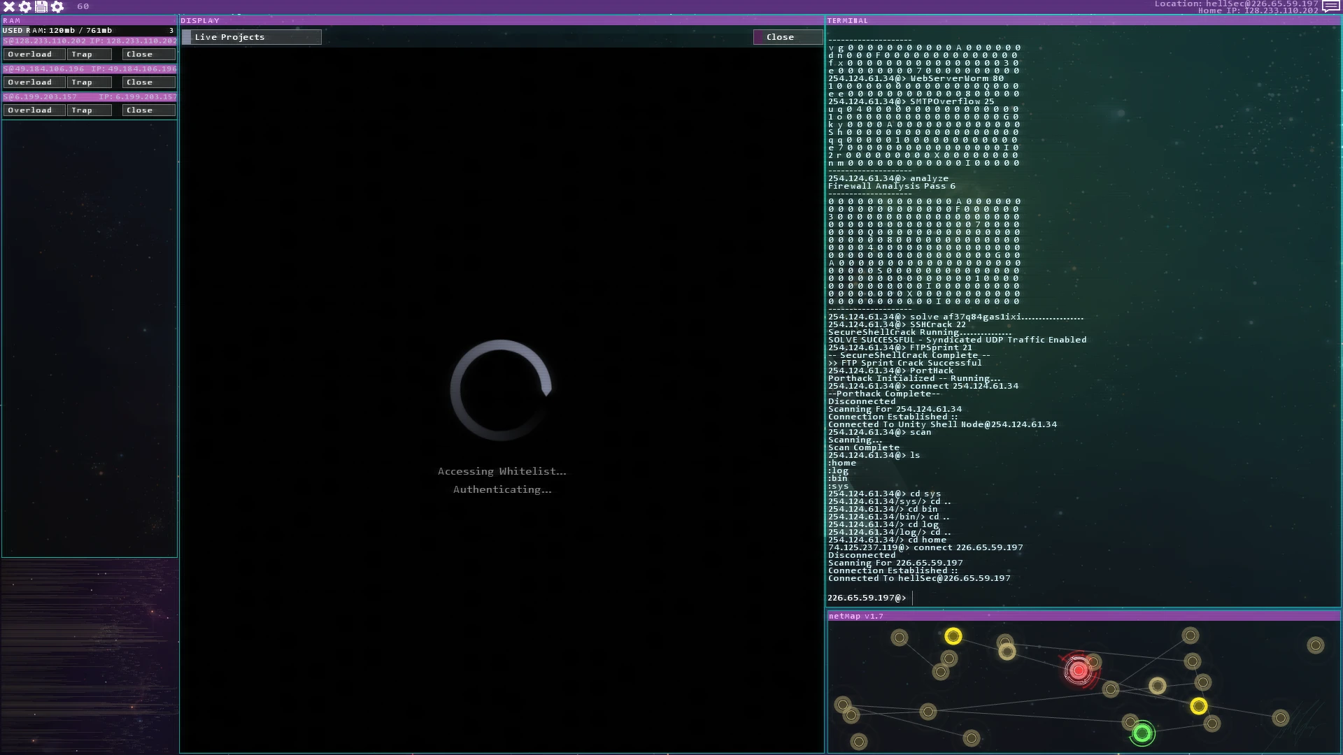Click 'Scanning For 226.65.59.197' terminal line
This screenshot has width=1343, height=755.
(895, 563)
